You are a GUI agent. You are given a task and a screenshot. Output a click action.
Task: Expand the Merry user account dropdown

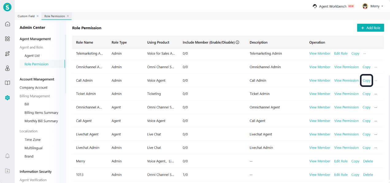pyautogui.click(x=373, y=6)
